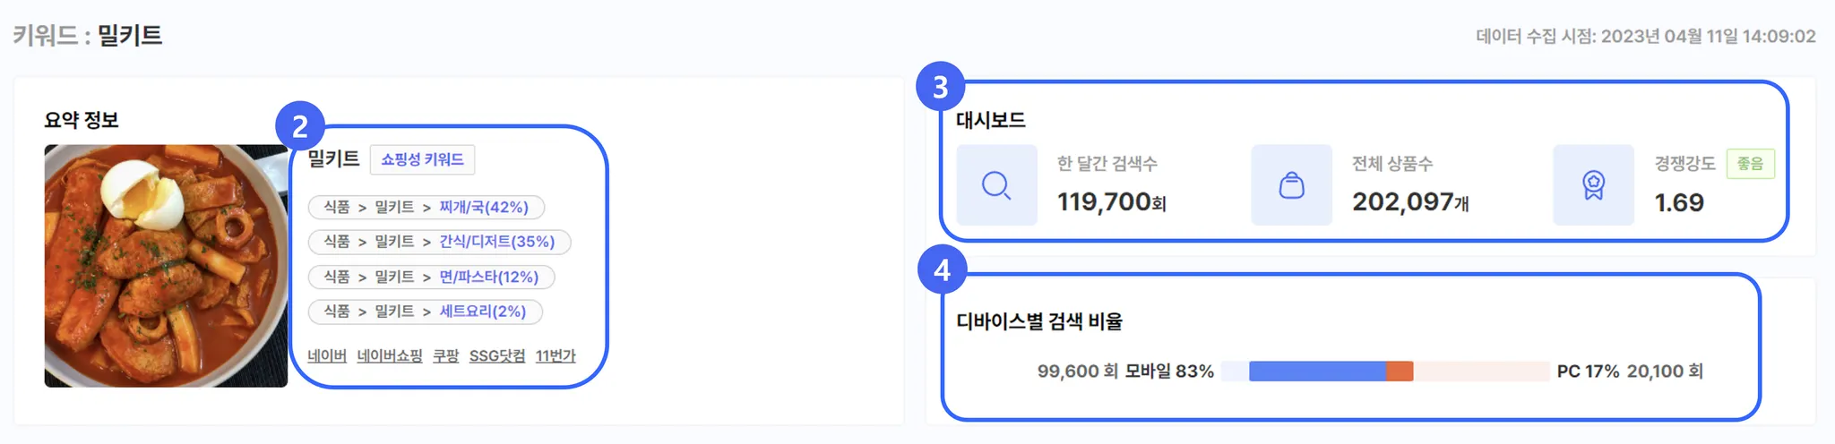Open the SSG닷컴 link
1835x444 pixels.
pyautogui.click(x=497, y=356)
